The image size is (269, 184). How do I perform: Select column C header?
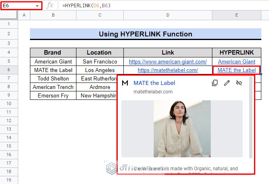click(100, 15)
